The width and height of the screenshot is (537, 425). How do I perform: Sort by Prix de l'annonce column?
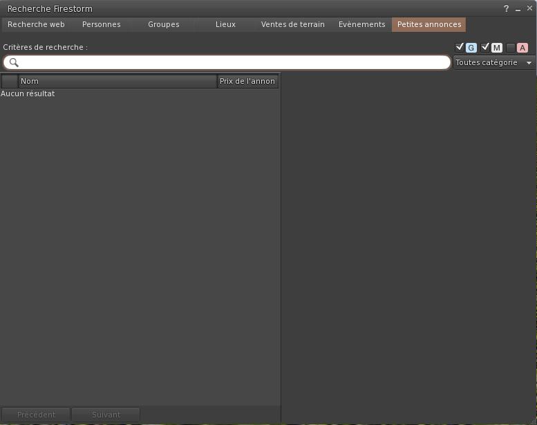pyautogui.click(x=247, y=81)
